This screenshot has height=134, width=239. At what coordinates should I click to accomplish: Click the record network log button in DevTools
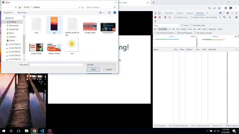pyautogui.click(x=155, y=17)
